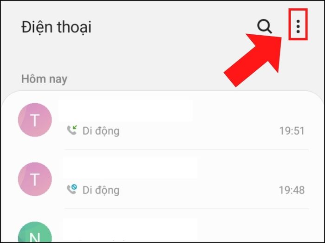Viewport: 325px width, 243px height.
Task: Tap the hidden name field of second call
Action: (130, 168)
